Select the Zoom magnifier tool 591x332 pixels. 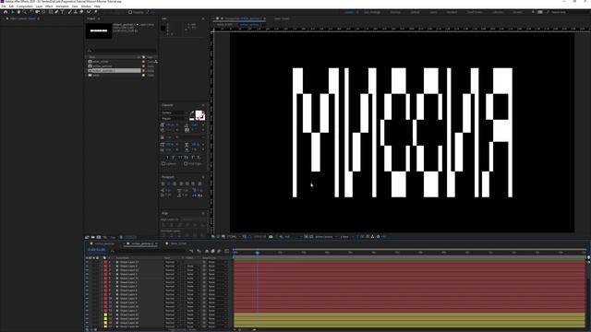click(25, 12)
